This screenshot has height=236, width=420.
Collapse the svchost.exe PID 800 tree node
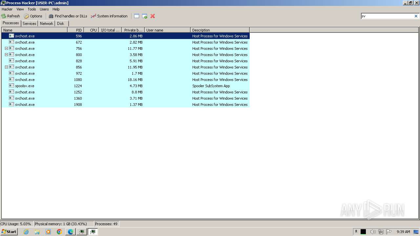[6, 55]
